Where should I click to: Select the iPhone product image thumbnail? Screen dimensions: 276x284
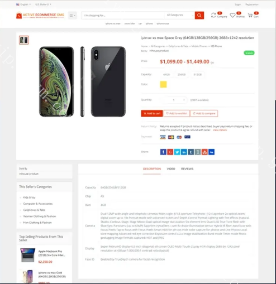click(x=24, y=40)
